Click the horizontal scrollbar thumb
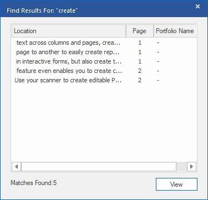 (99, 167)
